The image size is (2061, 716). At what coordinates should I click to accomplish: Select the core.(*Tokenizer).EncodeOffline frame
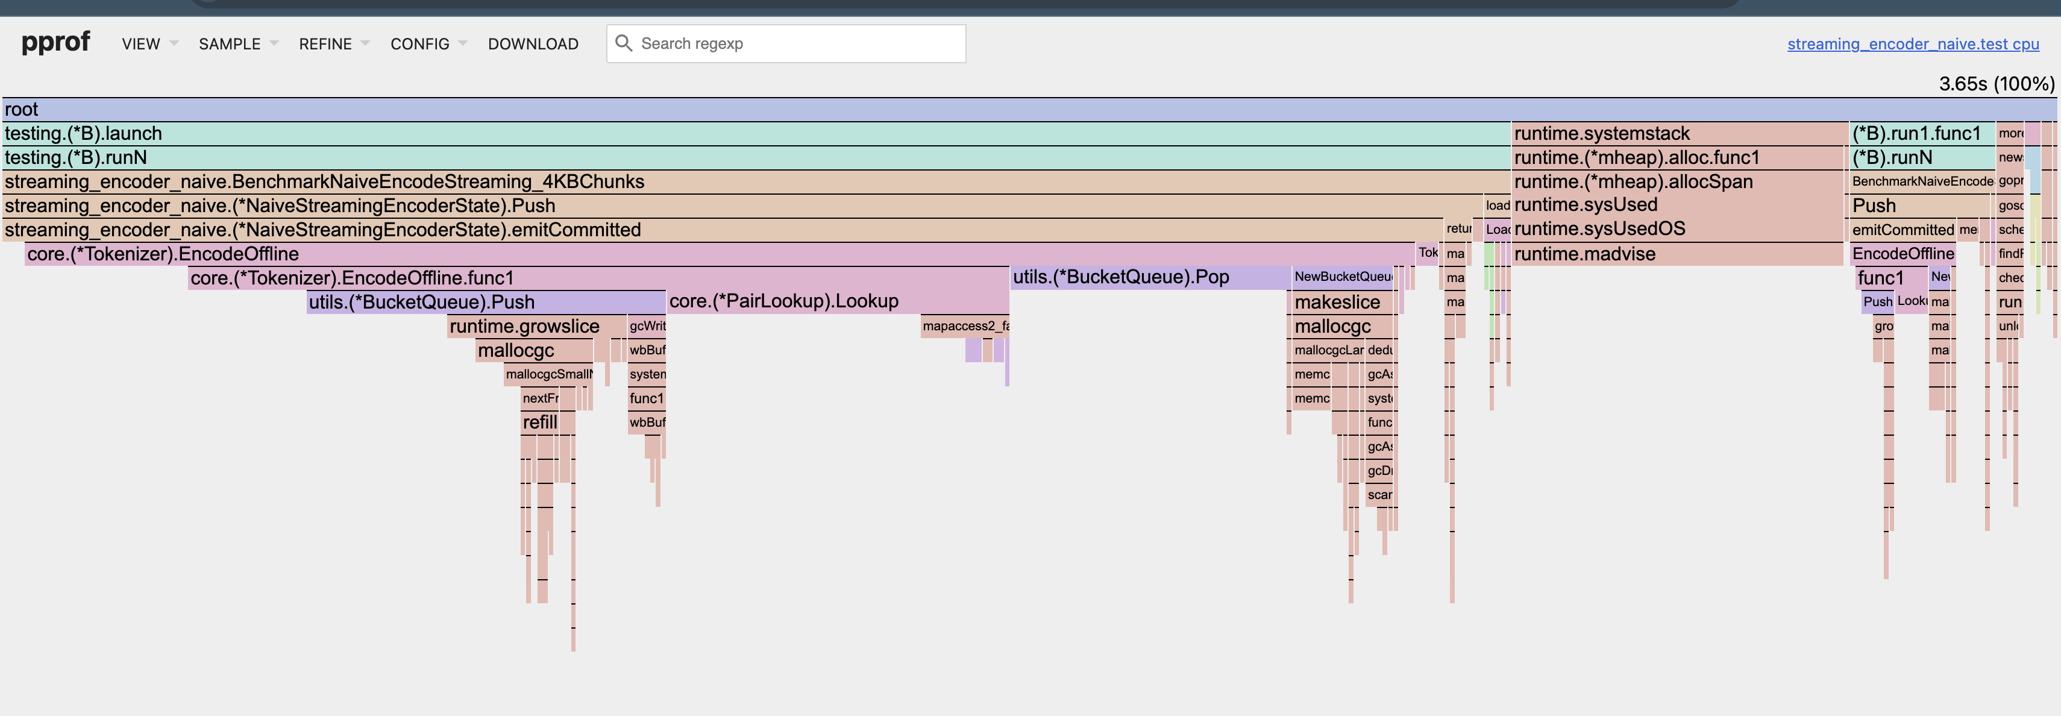click(480, 254)
